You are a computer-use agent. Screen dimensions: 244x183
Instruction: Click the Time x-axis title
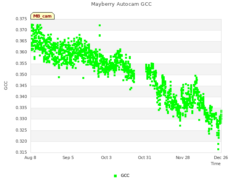click(216, 164)
